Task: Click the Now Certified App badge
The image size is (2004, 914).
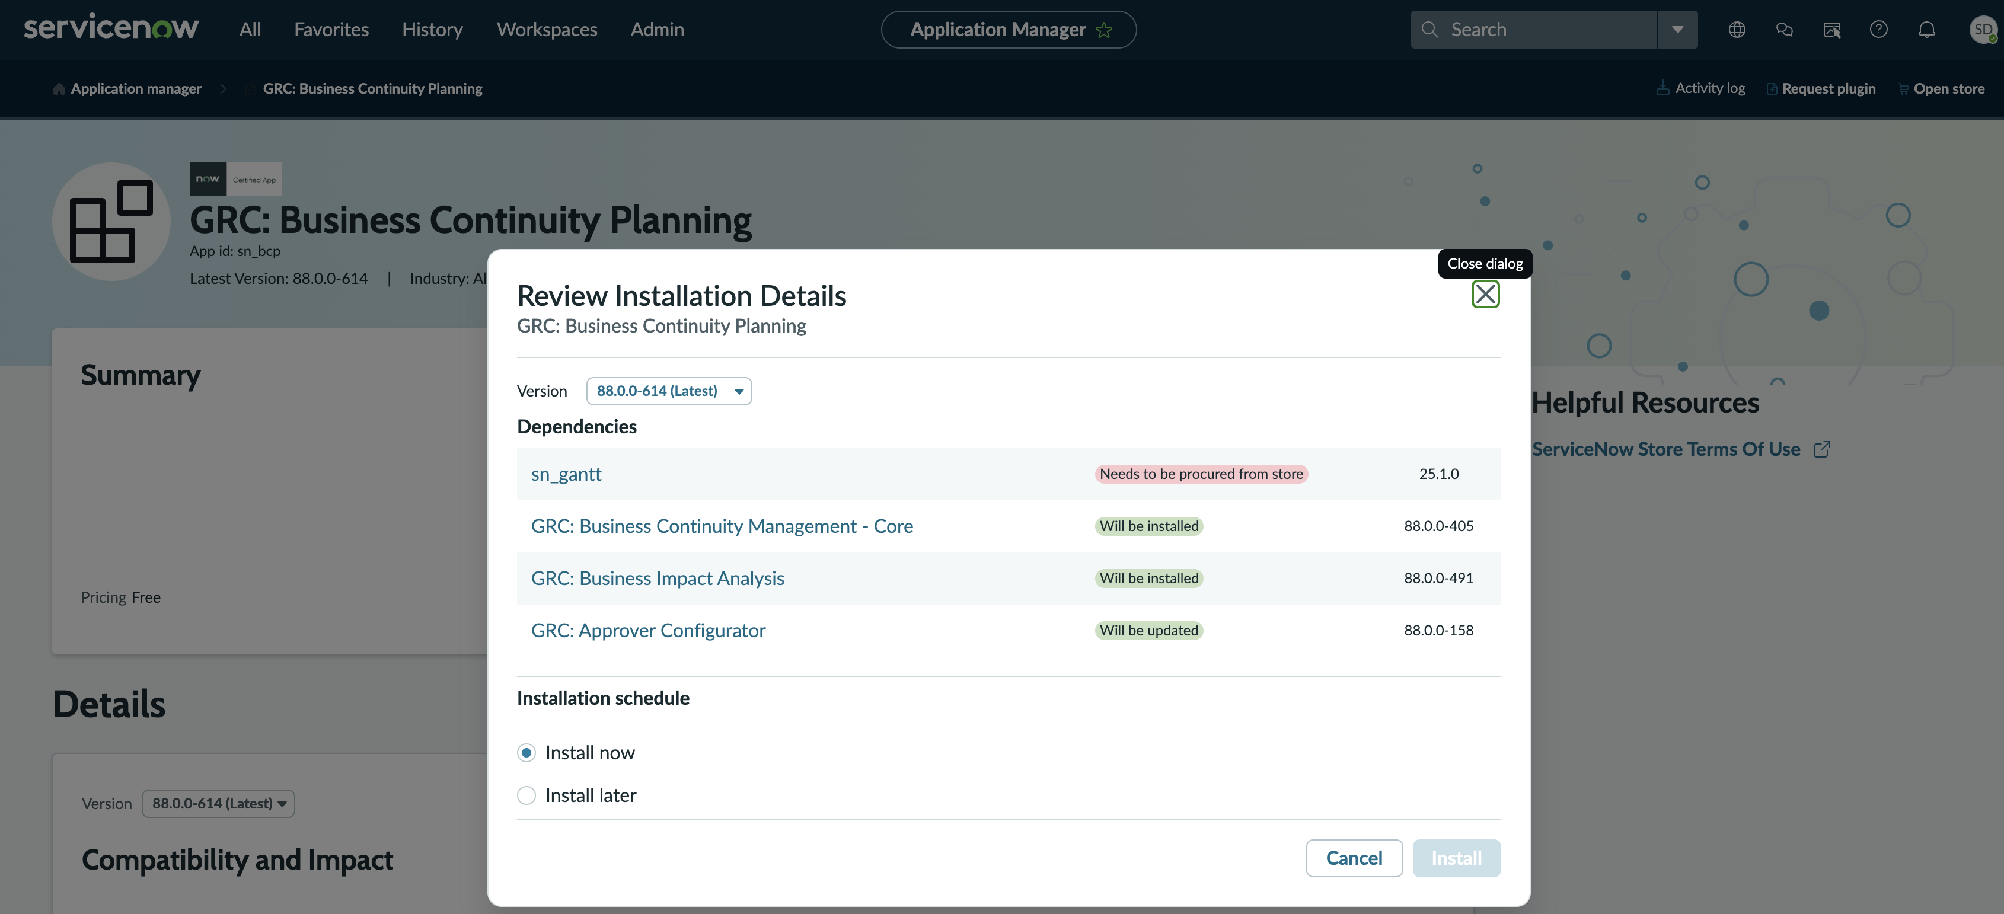Action: click(x=236, y=179)
